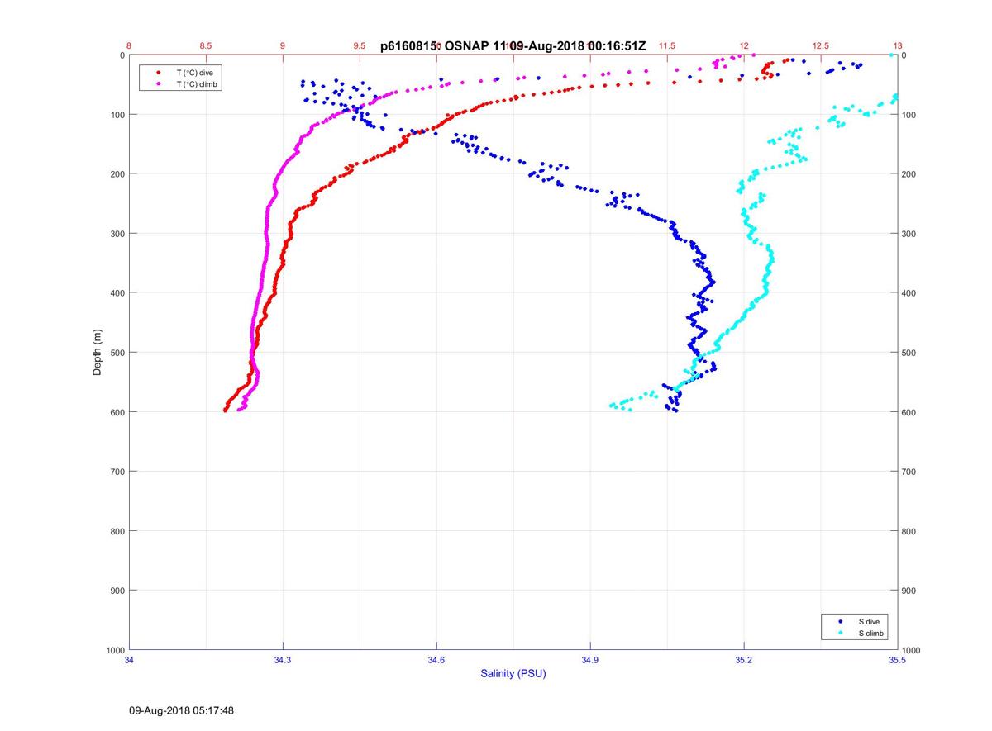The height and width of the screenshot is (731, 992).
Task: Click depth tick 500 on left axis
Action: (117, 353)
